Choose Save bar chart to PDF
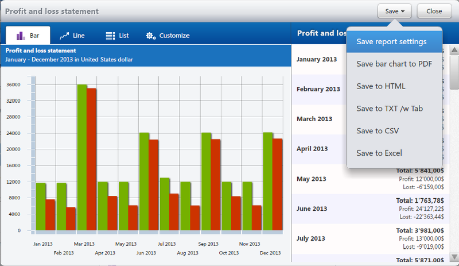The height and width of the screenshot is (266, 459). tap(394, 64)
